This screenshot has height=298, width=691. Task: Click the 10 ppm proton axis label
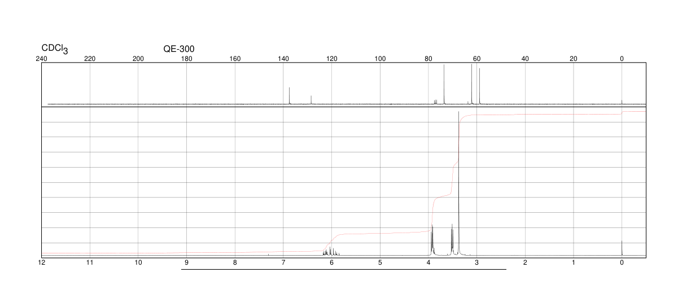(x=138, y=263)
